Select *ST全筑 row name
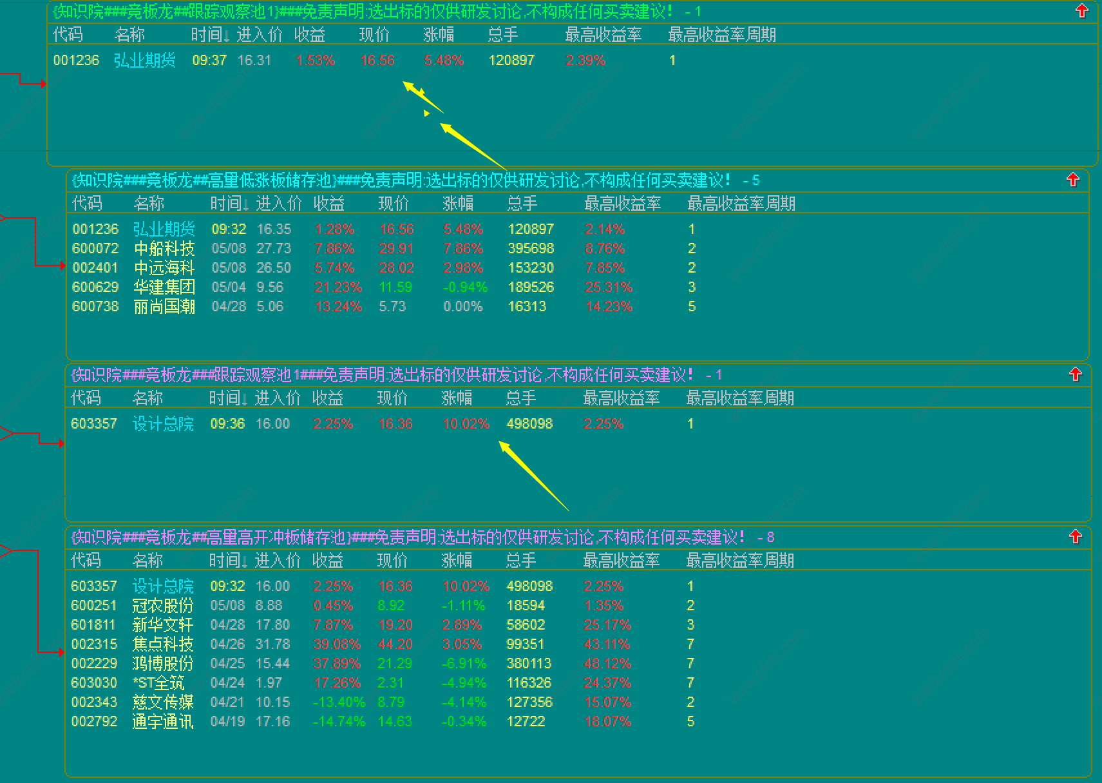 coord(158,683)
